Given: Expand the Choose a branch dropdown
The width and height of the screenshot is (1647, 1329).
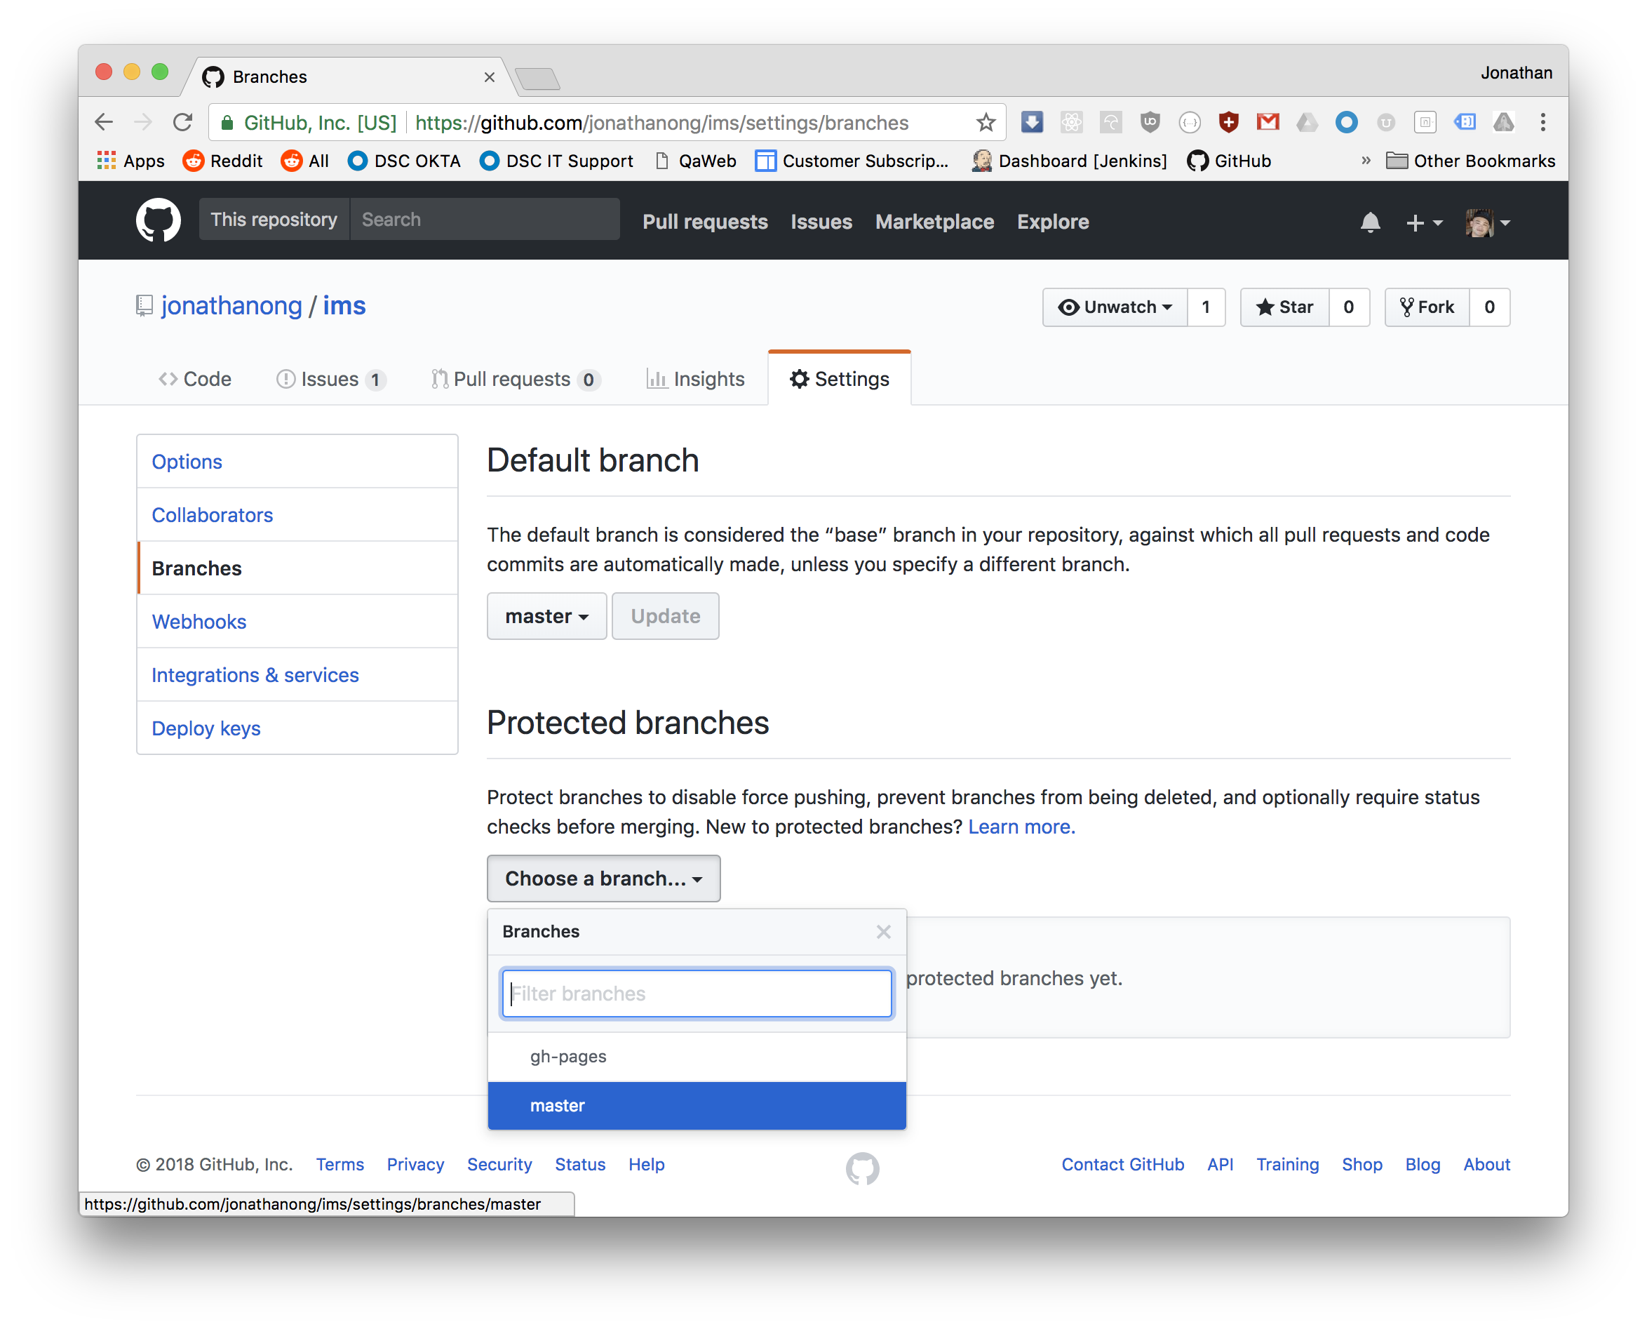Looking at the screenshot, I should (603, 878).
